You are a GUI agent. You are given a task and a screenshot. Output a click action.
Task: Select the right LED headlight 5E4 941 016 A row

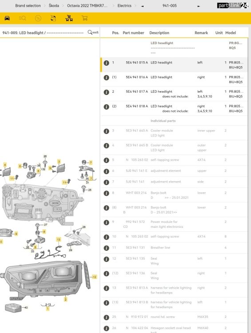174,79
